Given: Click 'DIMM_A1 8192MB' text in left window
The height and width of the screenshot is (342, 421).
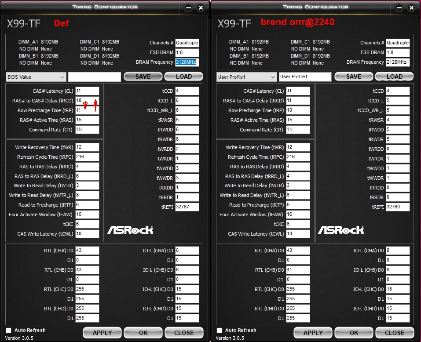Looking at the screenshot, I should point(38,42).
